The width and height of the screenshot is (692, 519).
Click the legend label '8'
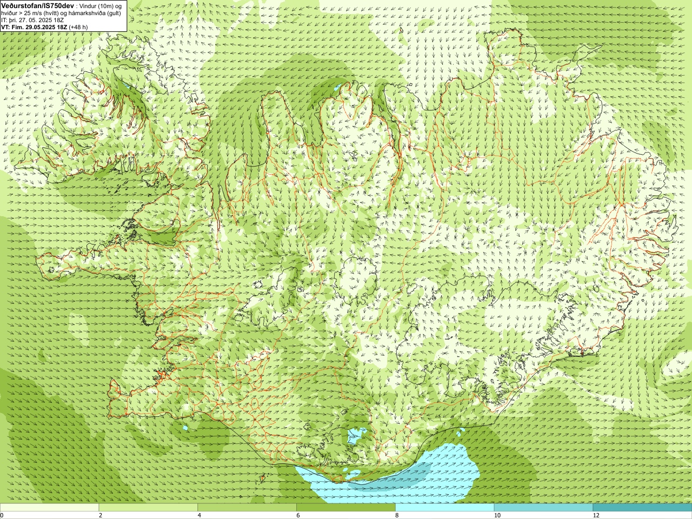pos(397,515)
